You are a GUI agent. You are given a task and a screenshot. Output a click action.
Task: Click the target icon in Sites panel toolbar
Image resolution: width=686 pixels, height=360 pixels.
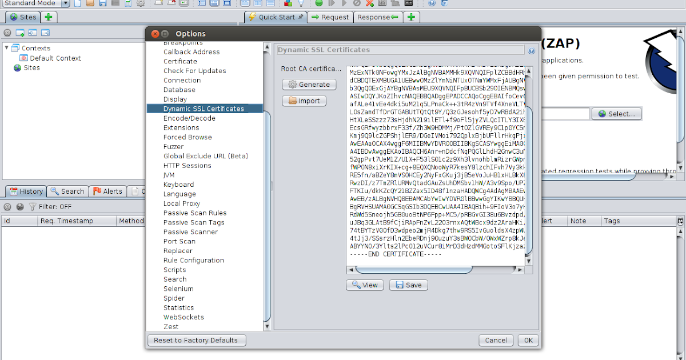7,33
